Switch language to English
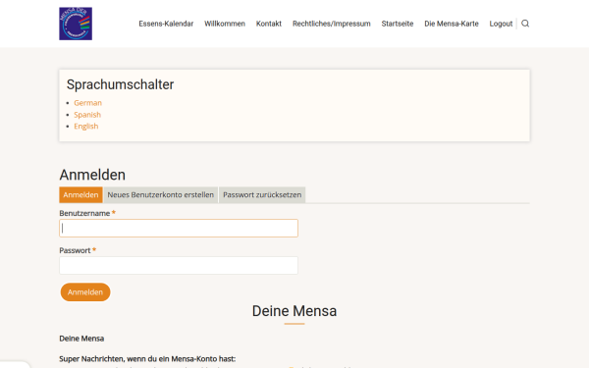 [x=86, y=127]
